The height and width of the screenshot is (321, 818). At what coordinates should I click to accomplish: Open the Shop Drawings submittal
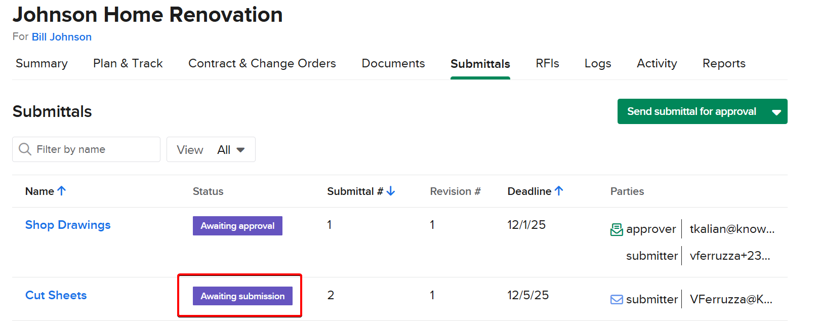click(68, 225)
